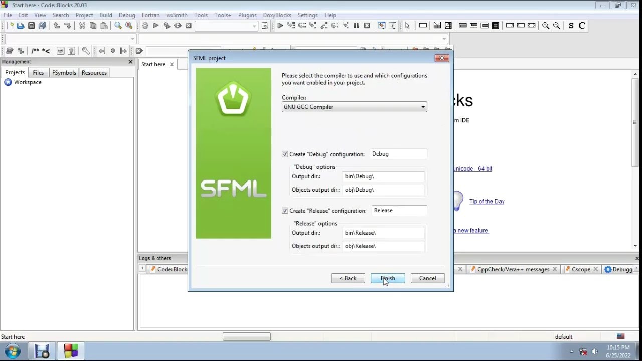
Task: Click the Debug configuration name field
Action: [398, 154]
